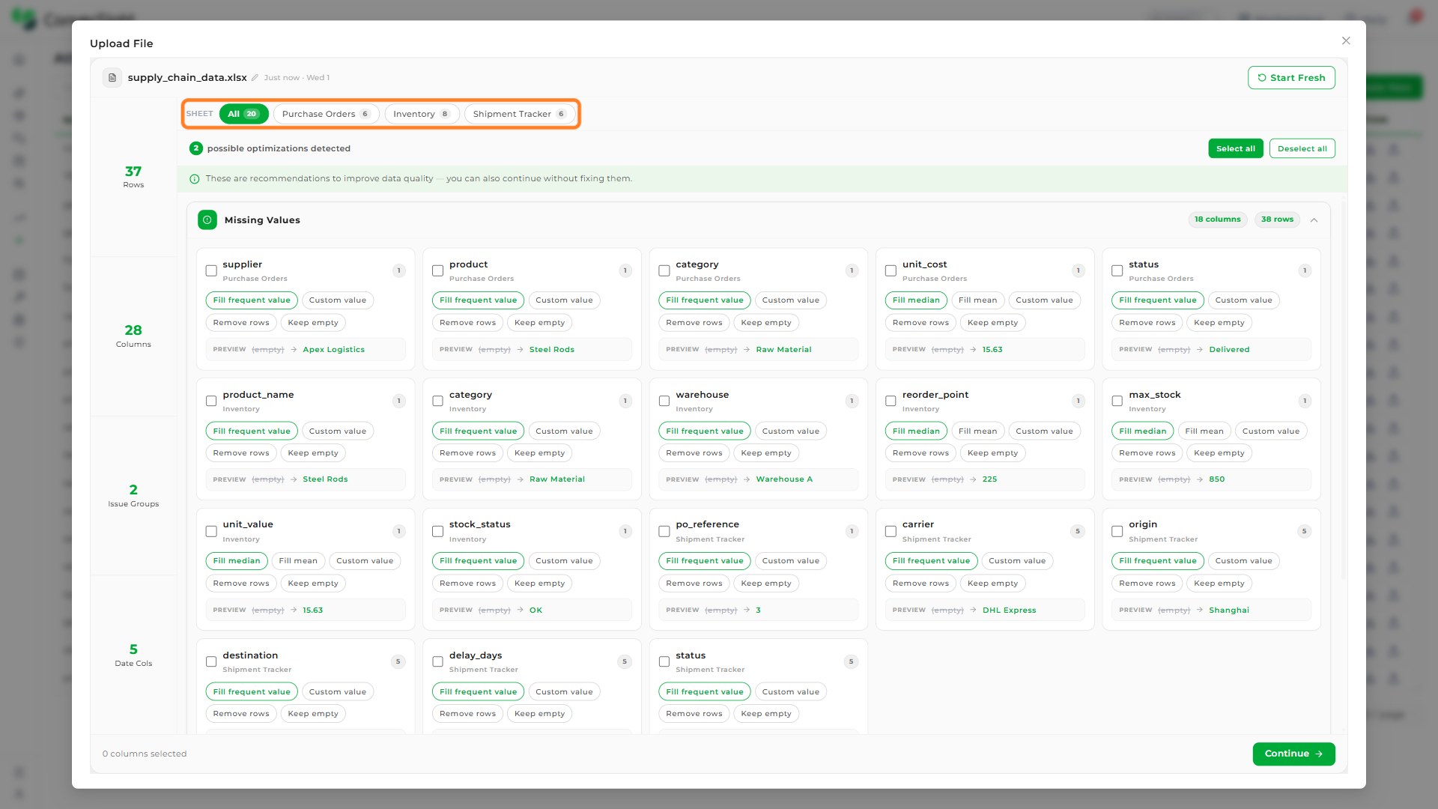Choose Custom value for stock_status
The width and height of the screenshot is (1438, 809).
point(564,561)
